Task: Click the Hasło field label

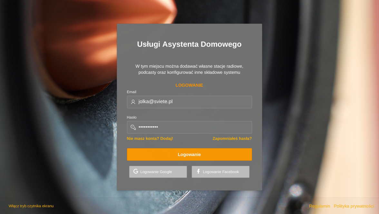Action: click(x=131, y=117)
